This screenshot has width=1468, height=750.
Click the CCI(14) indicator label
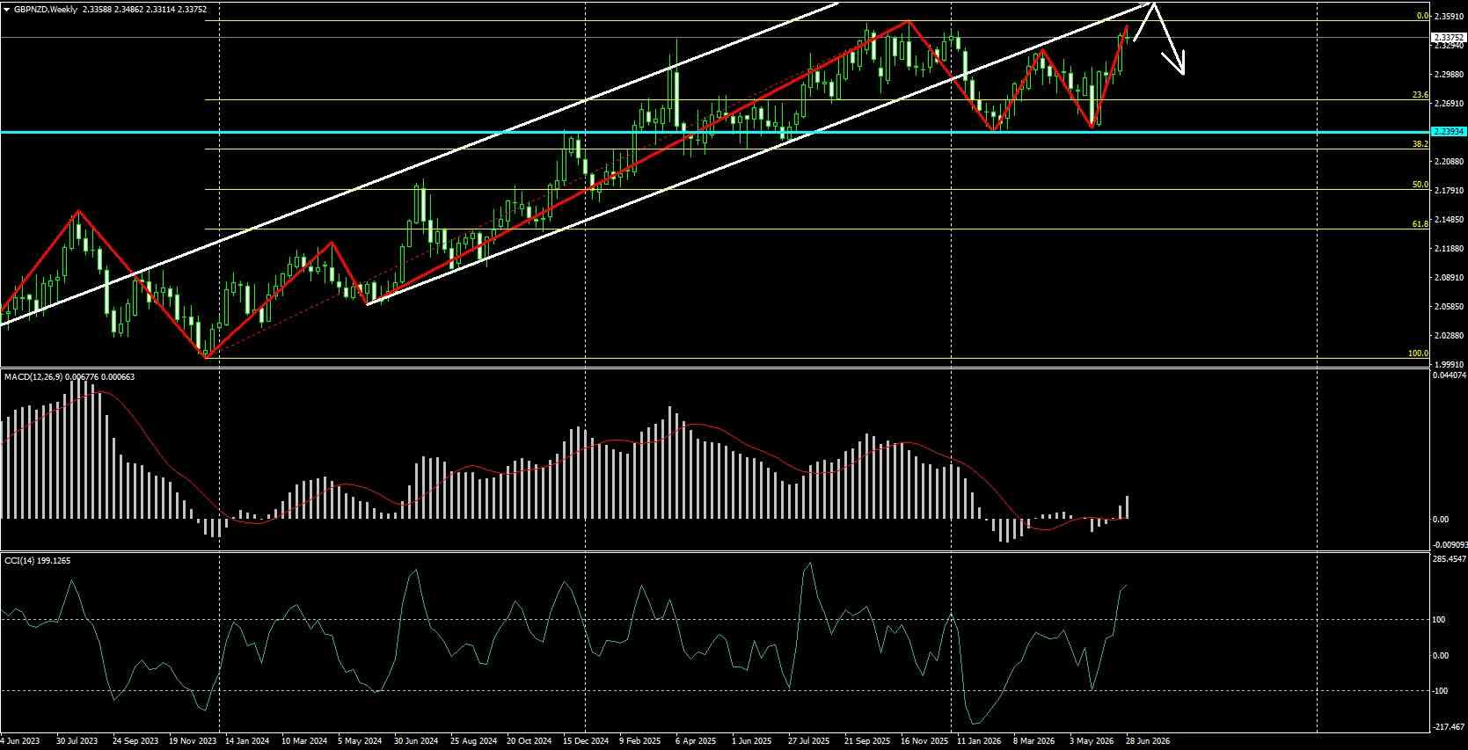coord(18,560)
